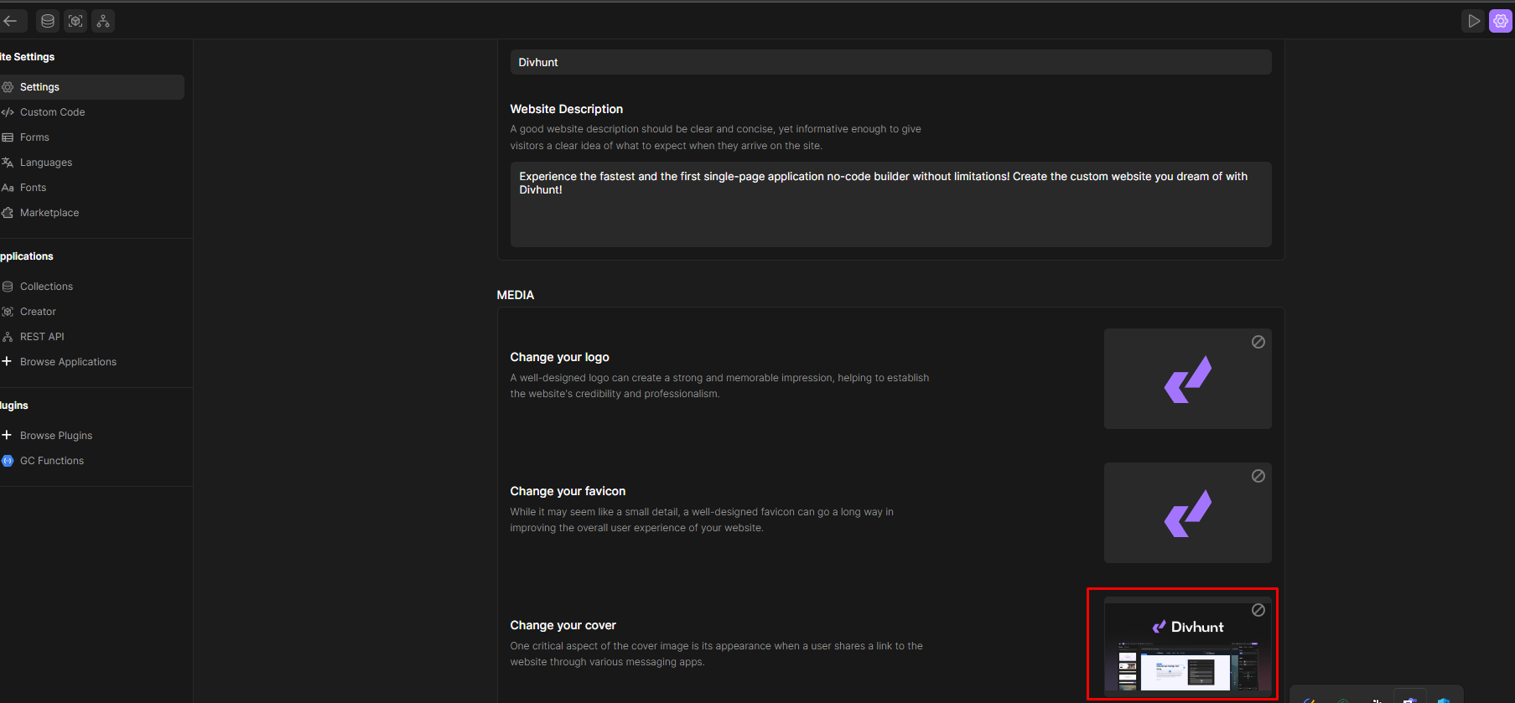1515x703 pixels.
Task: Open Settings in the sidebar
Action: click(91, 87)
